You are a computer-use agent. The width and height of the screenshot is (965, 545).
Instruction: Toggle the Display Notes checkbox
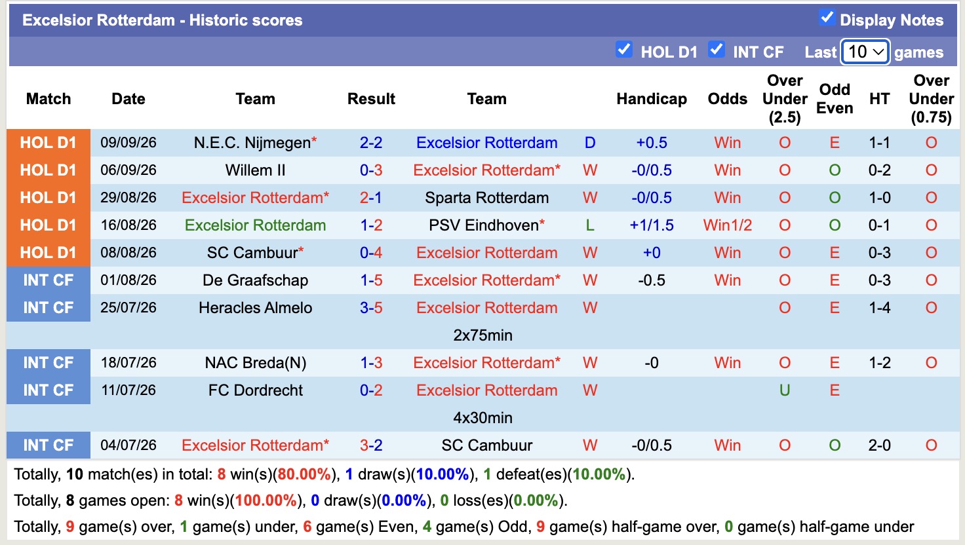pyautogui.click(x=827, y=18)
